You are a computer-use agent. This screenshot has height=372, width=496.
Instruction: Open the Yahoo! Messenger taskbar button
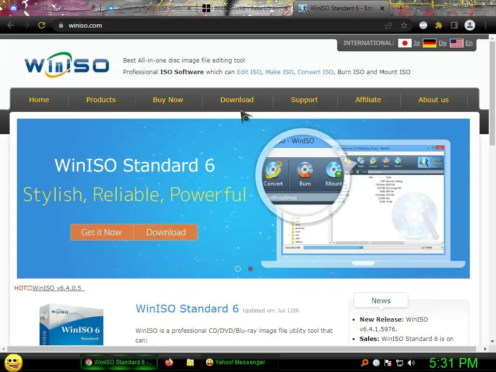(240, 362)
